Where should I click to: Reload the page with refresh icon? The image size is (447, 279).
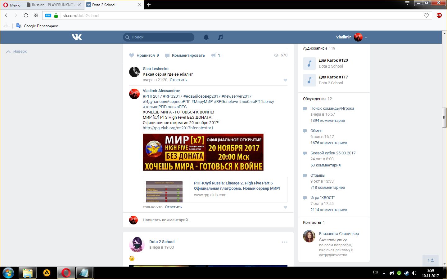coord(26,15)
